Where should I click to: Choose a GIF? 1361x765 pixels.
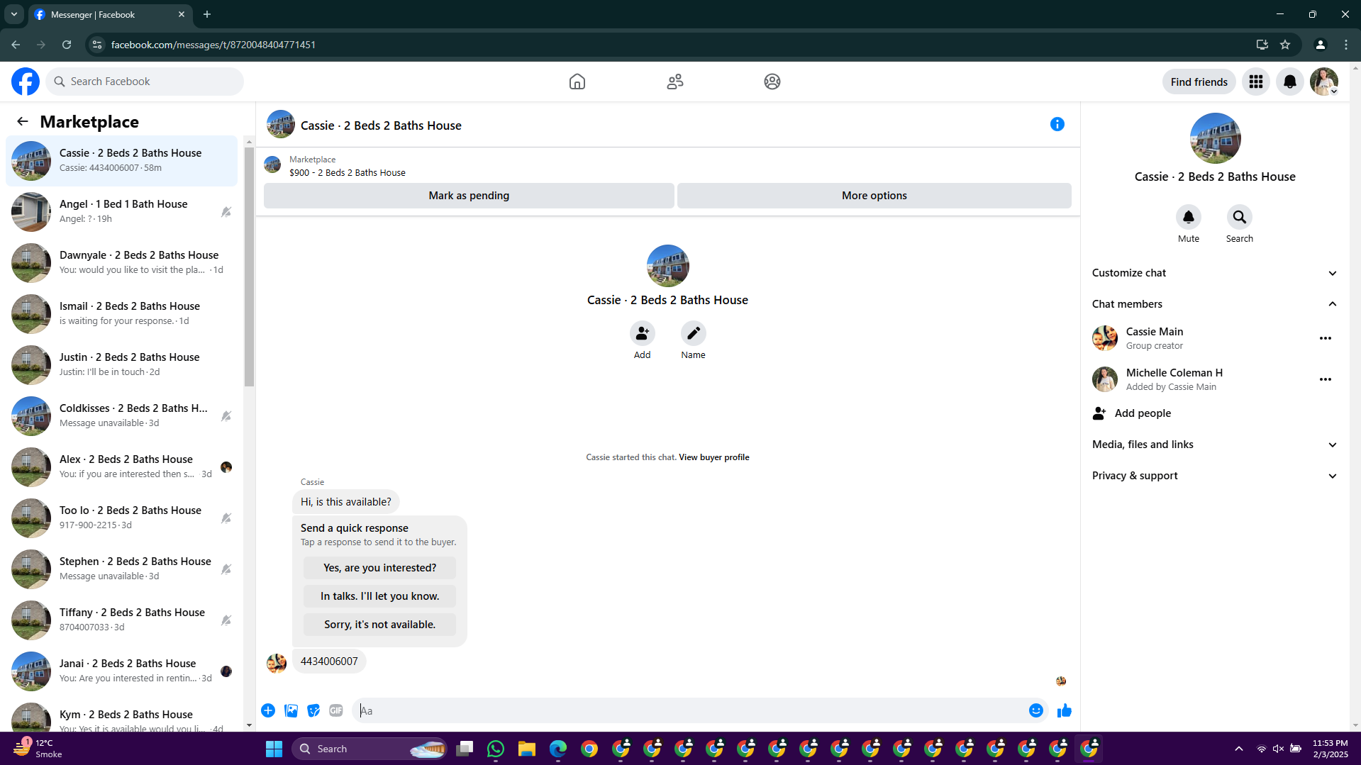(336, 710)
